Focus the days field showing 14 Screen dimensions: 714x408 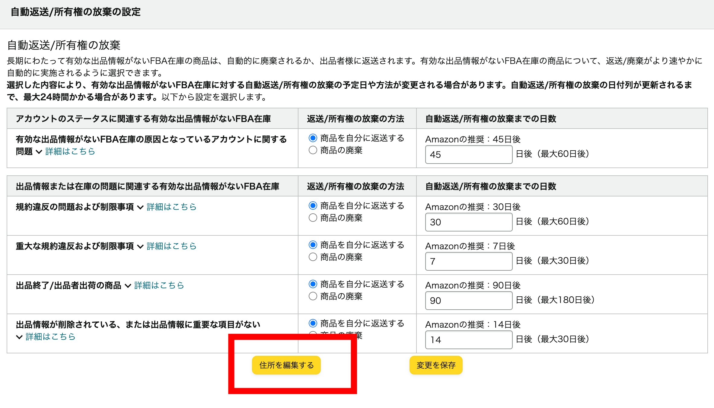click(x=468, y=340)
